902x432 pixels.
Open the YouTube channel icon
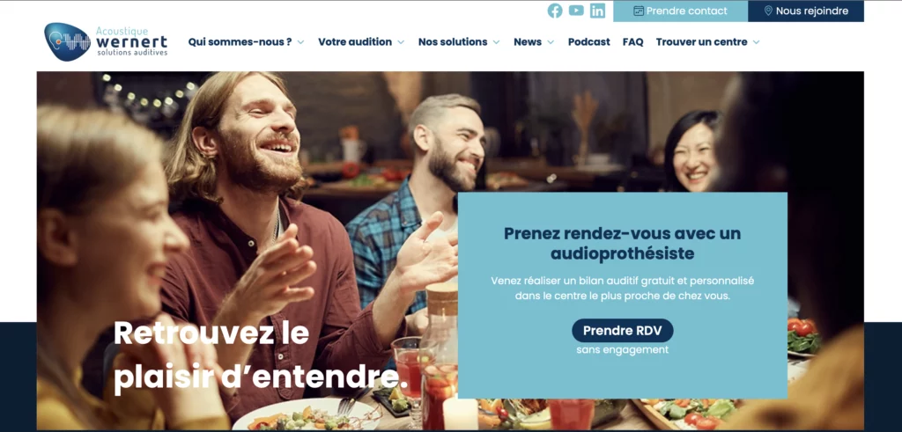tap(576, 11)
